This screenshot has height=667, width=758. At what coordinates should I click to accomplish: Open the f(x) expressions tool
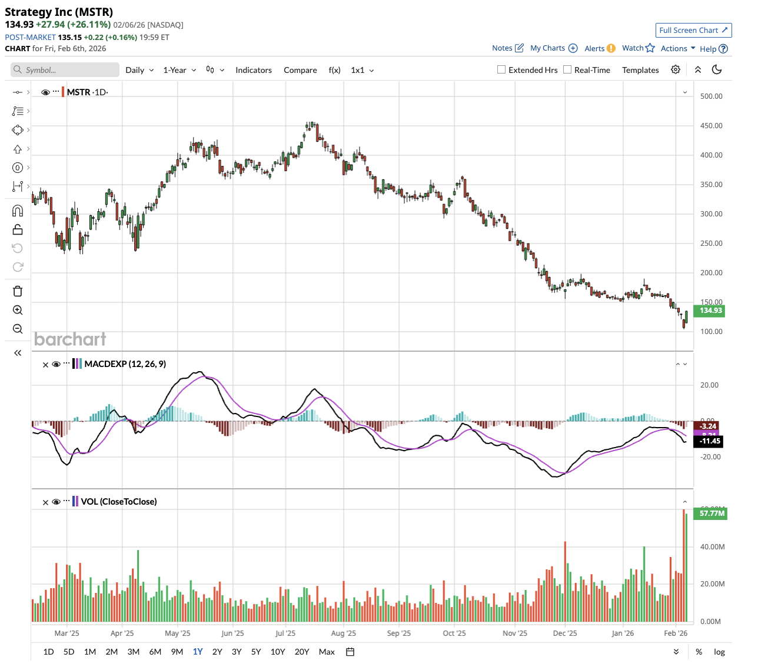[x=334, y=70]
